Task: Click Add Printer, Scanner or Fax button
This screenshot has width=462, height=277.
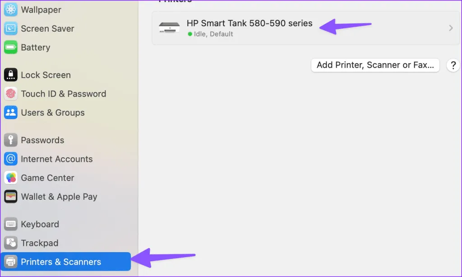Action: coord(375,65)
